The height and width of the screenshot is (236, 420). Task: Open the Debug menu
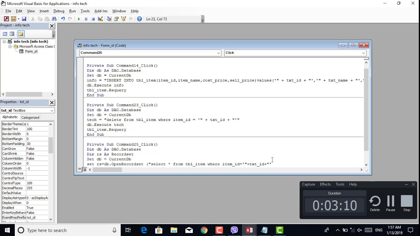click(x=59, y=11)
